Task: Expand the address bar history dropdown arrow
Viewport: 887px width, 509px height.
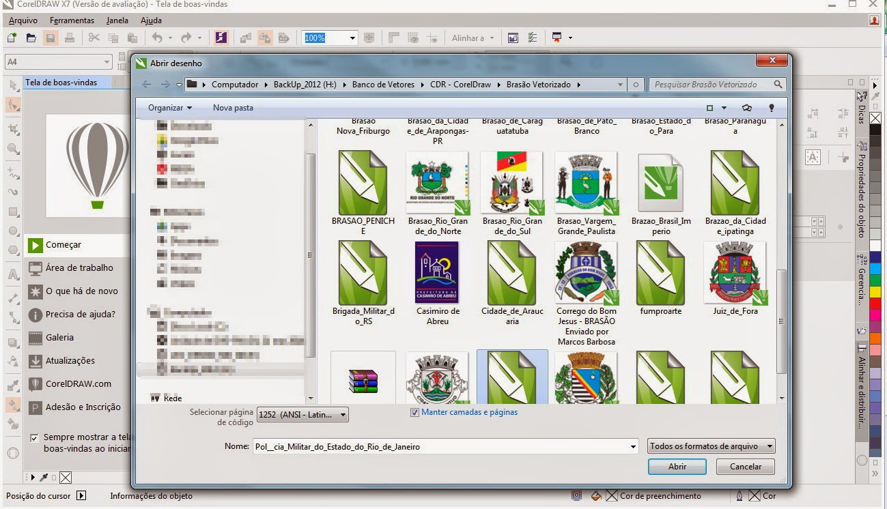Action: pos(620,85)
